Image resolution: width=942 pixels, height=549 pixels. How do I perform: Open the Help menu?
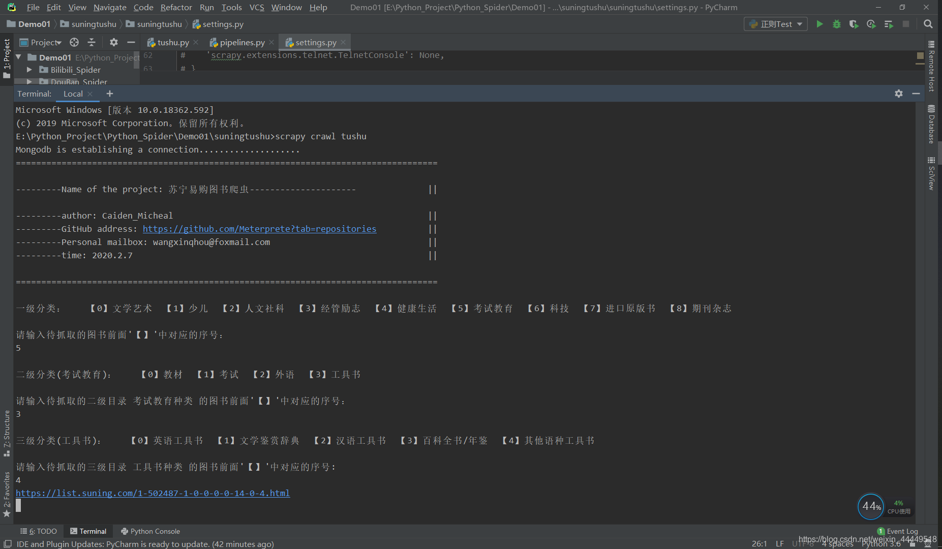point(318,7)
